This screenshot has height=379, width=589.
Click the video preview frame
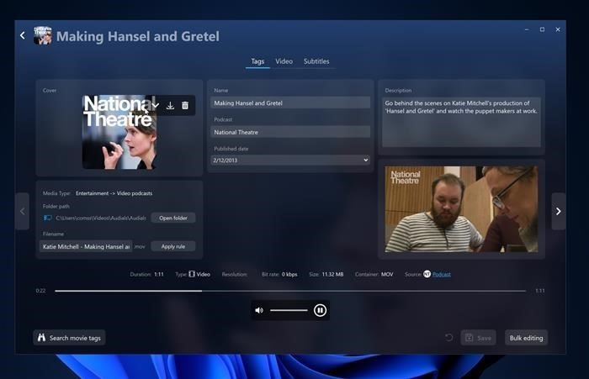coord(461,209)
